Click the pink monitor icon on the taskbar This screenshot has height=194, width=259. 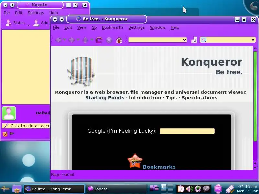(x=218, y=189)
